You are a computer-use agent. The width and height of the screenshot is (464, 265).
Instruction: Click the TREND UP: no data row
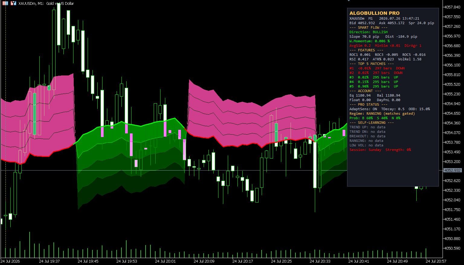pyautogui.click(x=367, y=127)
